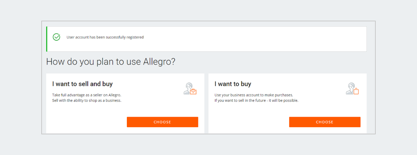
Task: Choose the sell and buy option
Action: (162, 122)
